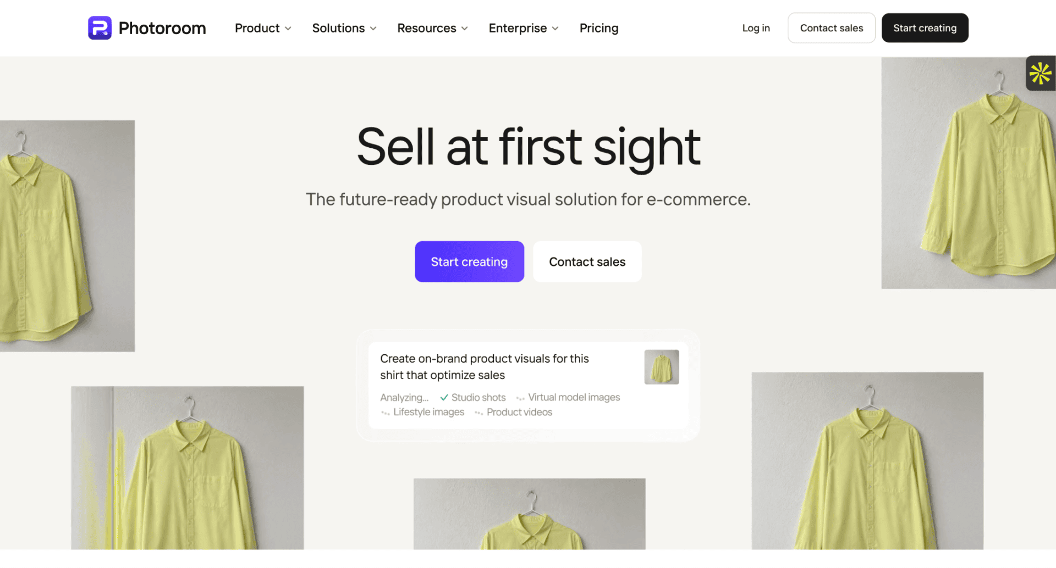Open the Enterprise dropdown menu
The image size is (1056, 568).
pyautogui.click(x=524, y=28)
